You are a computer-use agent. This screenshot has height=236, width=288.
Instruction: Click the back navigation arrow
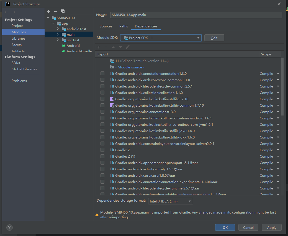coord(6,12)
